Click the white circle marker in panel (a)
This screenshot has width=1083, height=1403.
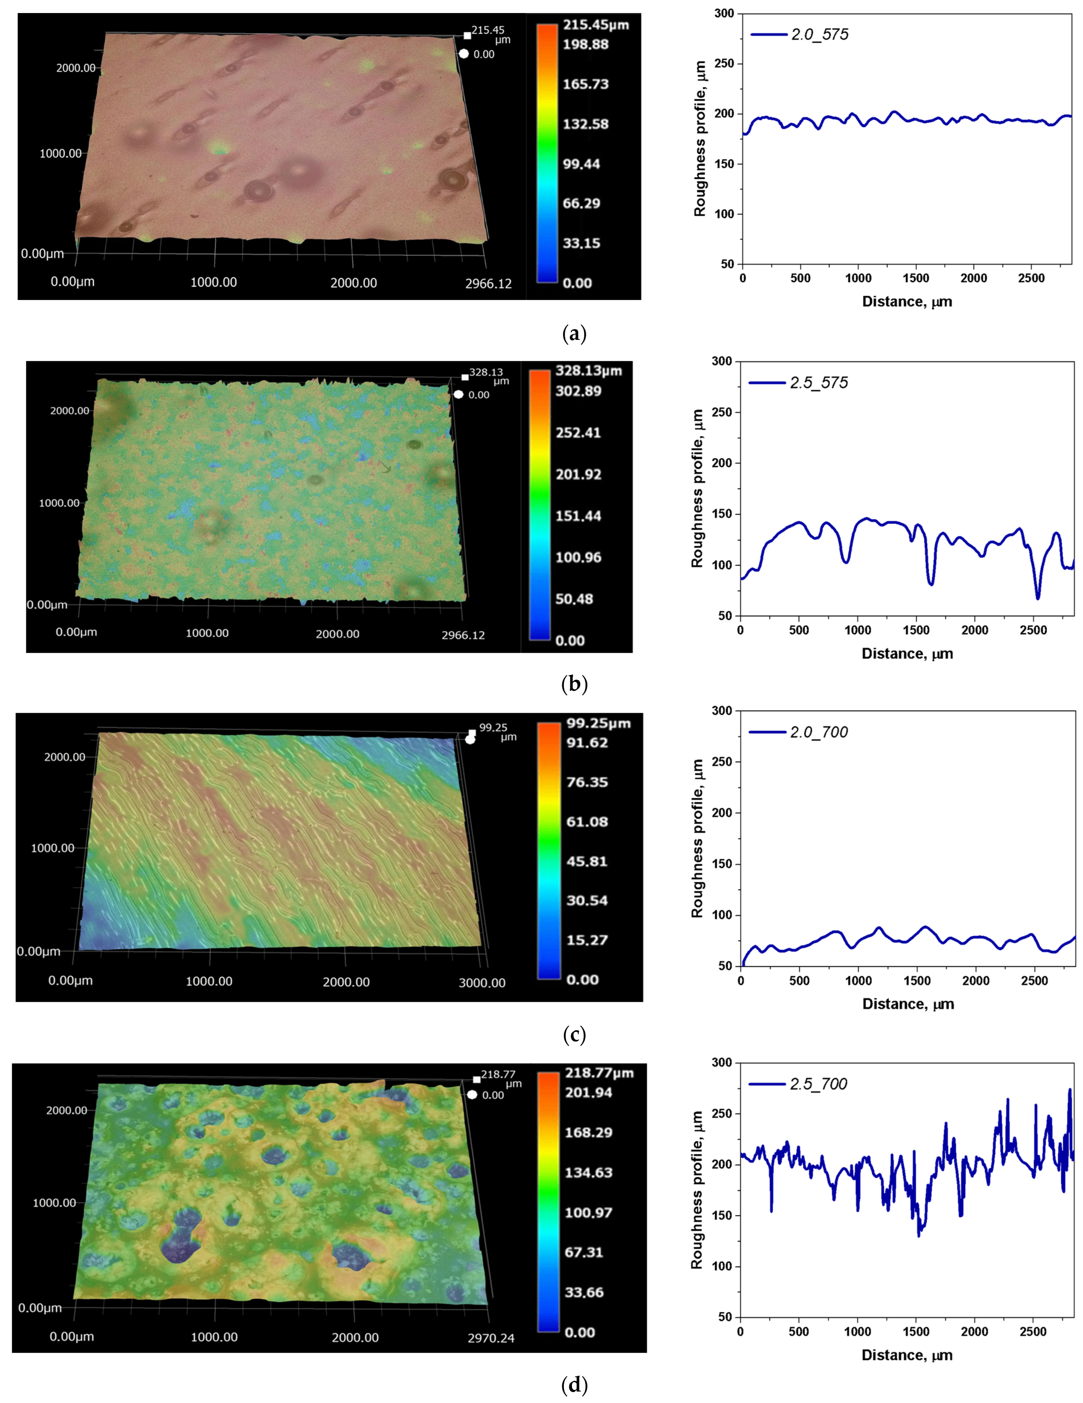pyautogui.click(x=464, y=54)
